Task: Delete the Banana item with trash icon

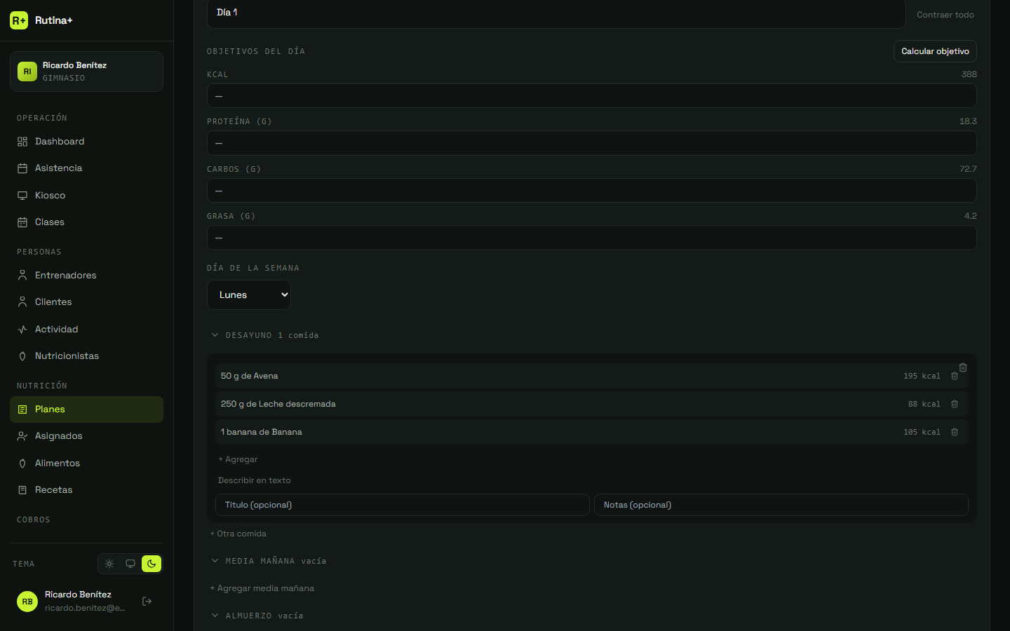Action: coord(955,432)
